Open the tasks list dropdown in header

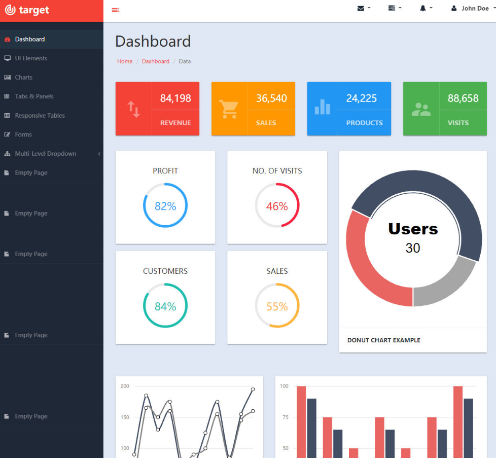[394, 8]
